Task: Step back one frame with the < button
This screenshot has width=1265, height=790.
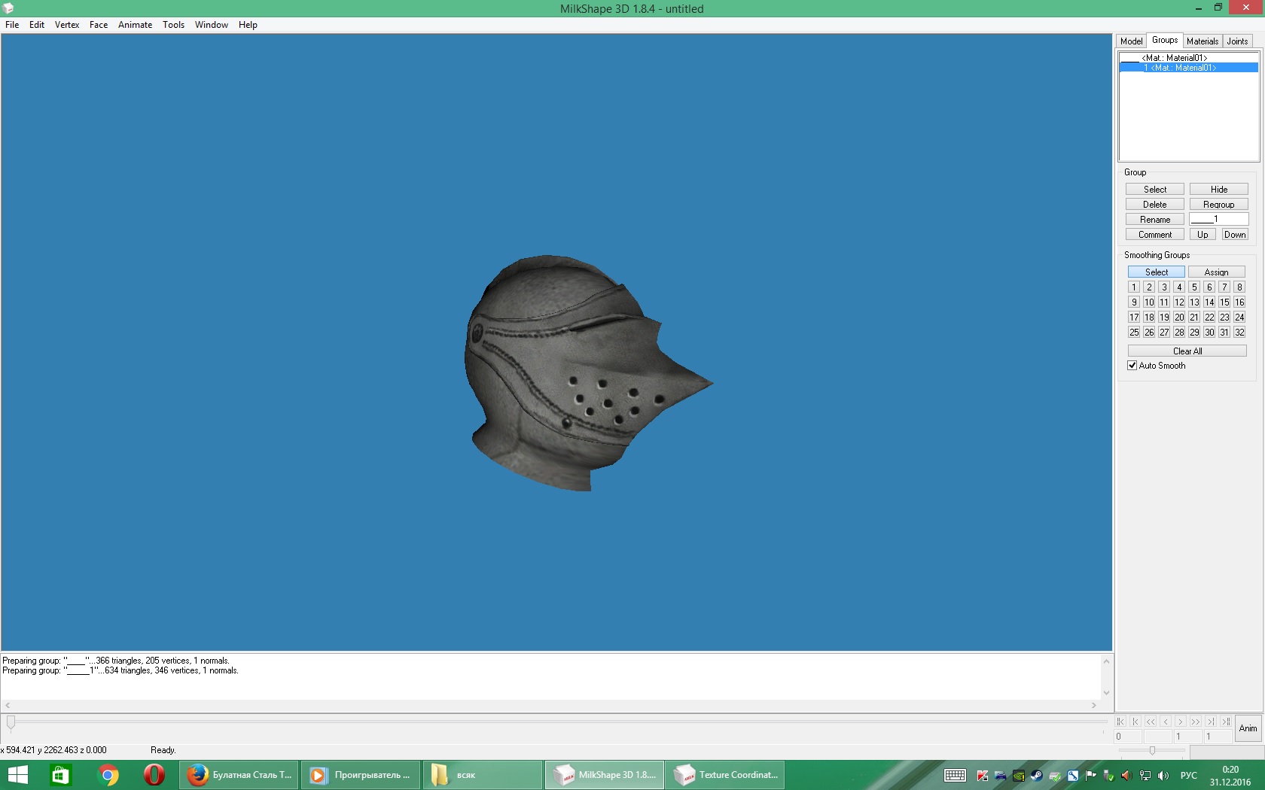Action: click(1166, 722)
